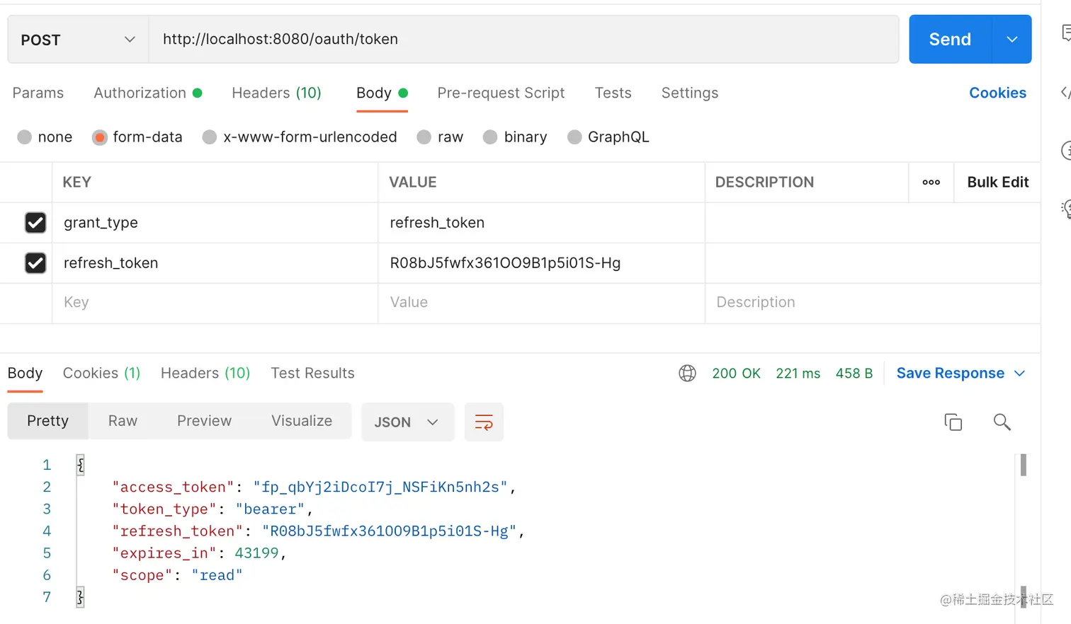Switch to Preview response view
1071x624 pixels.
(204, 421)
